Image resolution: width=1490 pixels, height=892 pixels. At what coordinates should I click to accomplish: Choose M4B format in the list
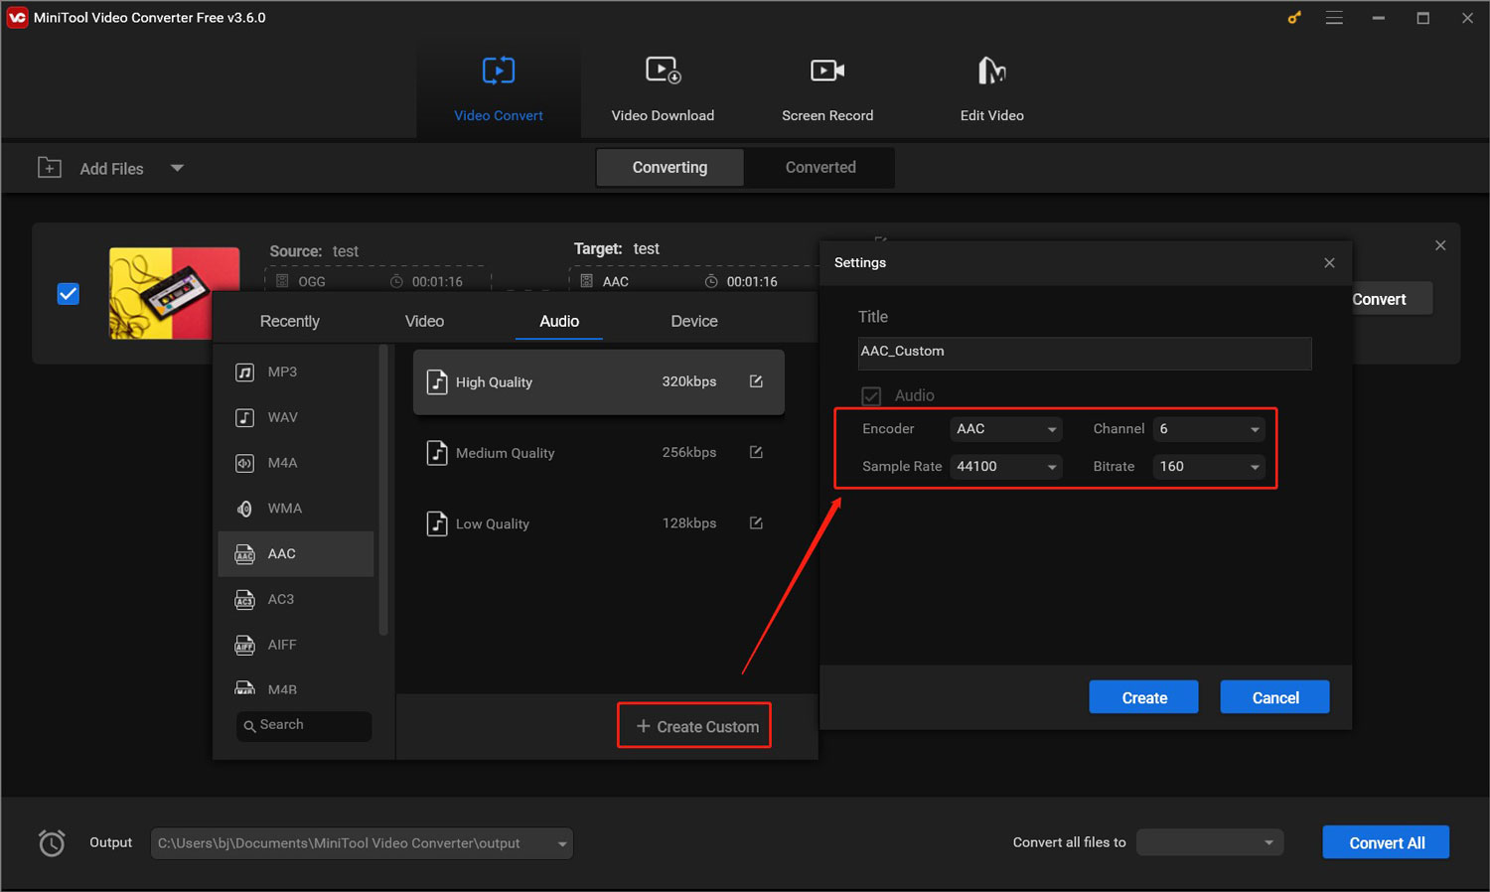coord(296,686)
